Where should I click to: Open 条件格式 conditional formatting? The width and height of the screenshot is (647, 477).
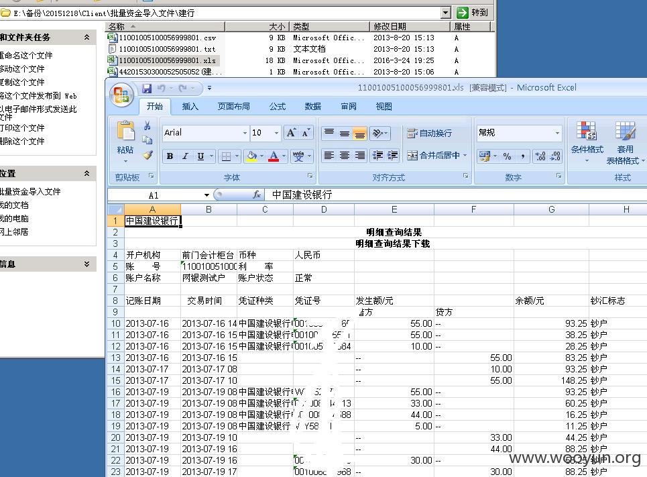click(587, 142)
